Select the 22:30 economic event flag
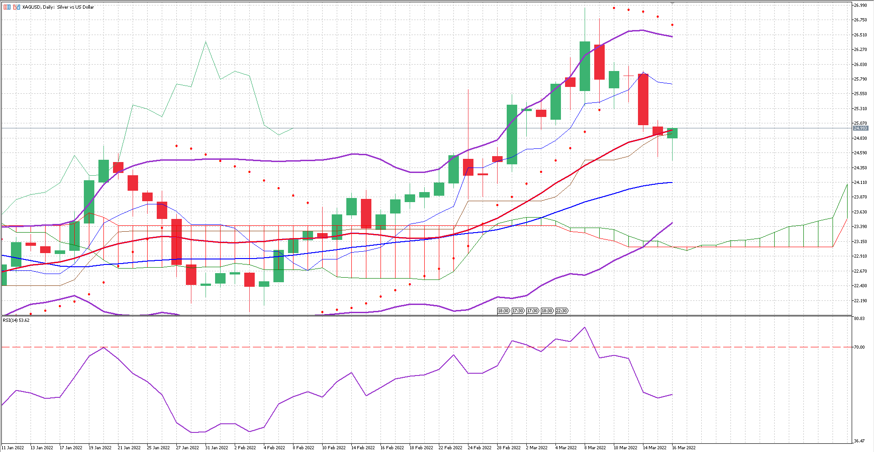This screenshot has width=874, height=452. point(561,311)
